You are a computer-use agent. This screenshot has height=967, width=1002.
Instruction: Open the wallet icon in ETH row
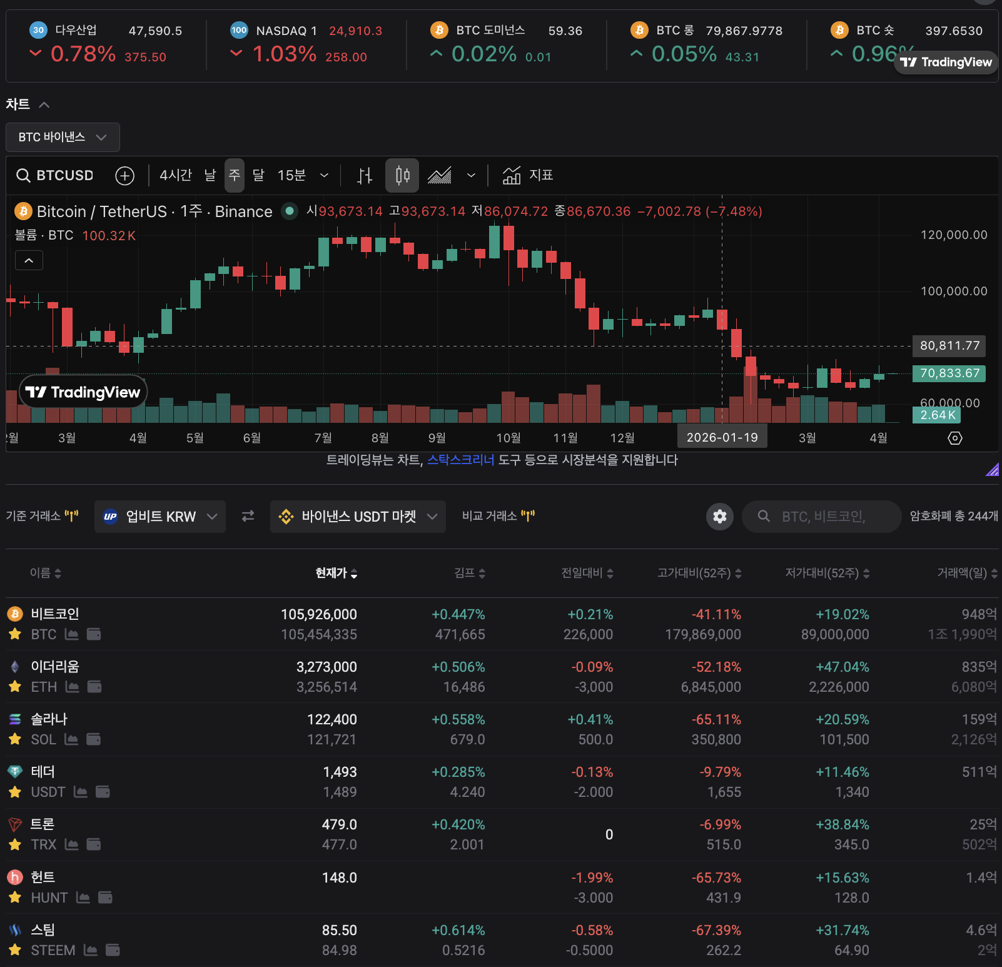click(x=94, y=687)
